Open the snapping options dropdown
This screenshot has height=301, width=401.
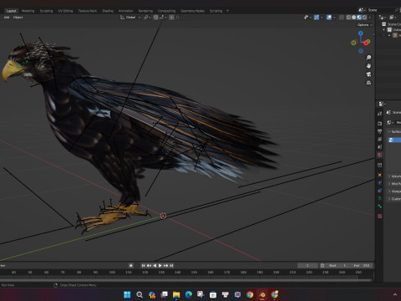click(163, 18)
